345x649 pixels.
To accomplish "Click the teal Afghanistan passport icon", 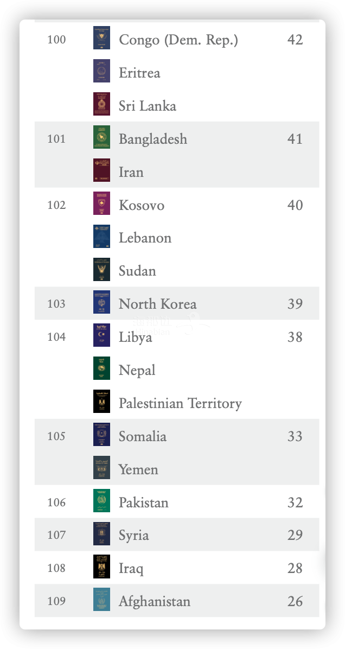I will 101,599.
